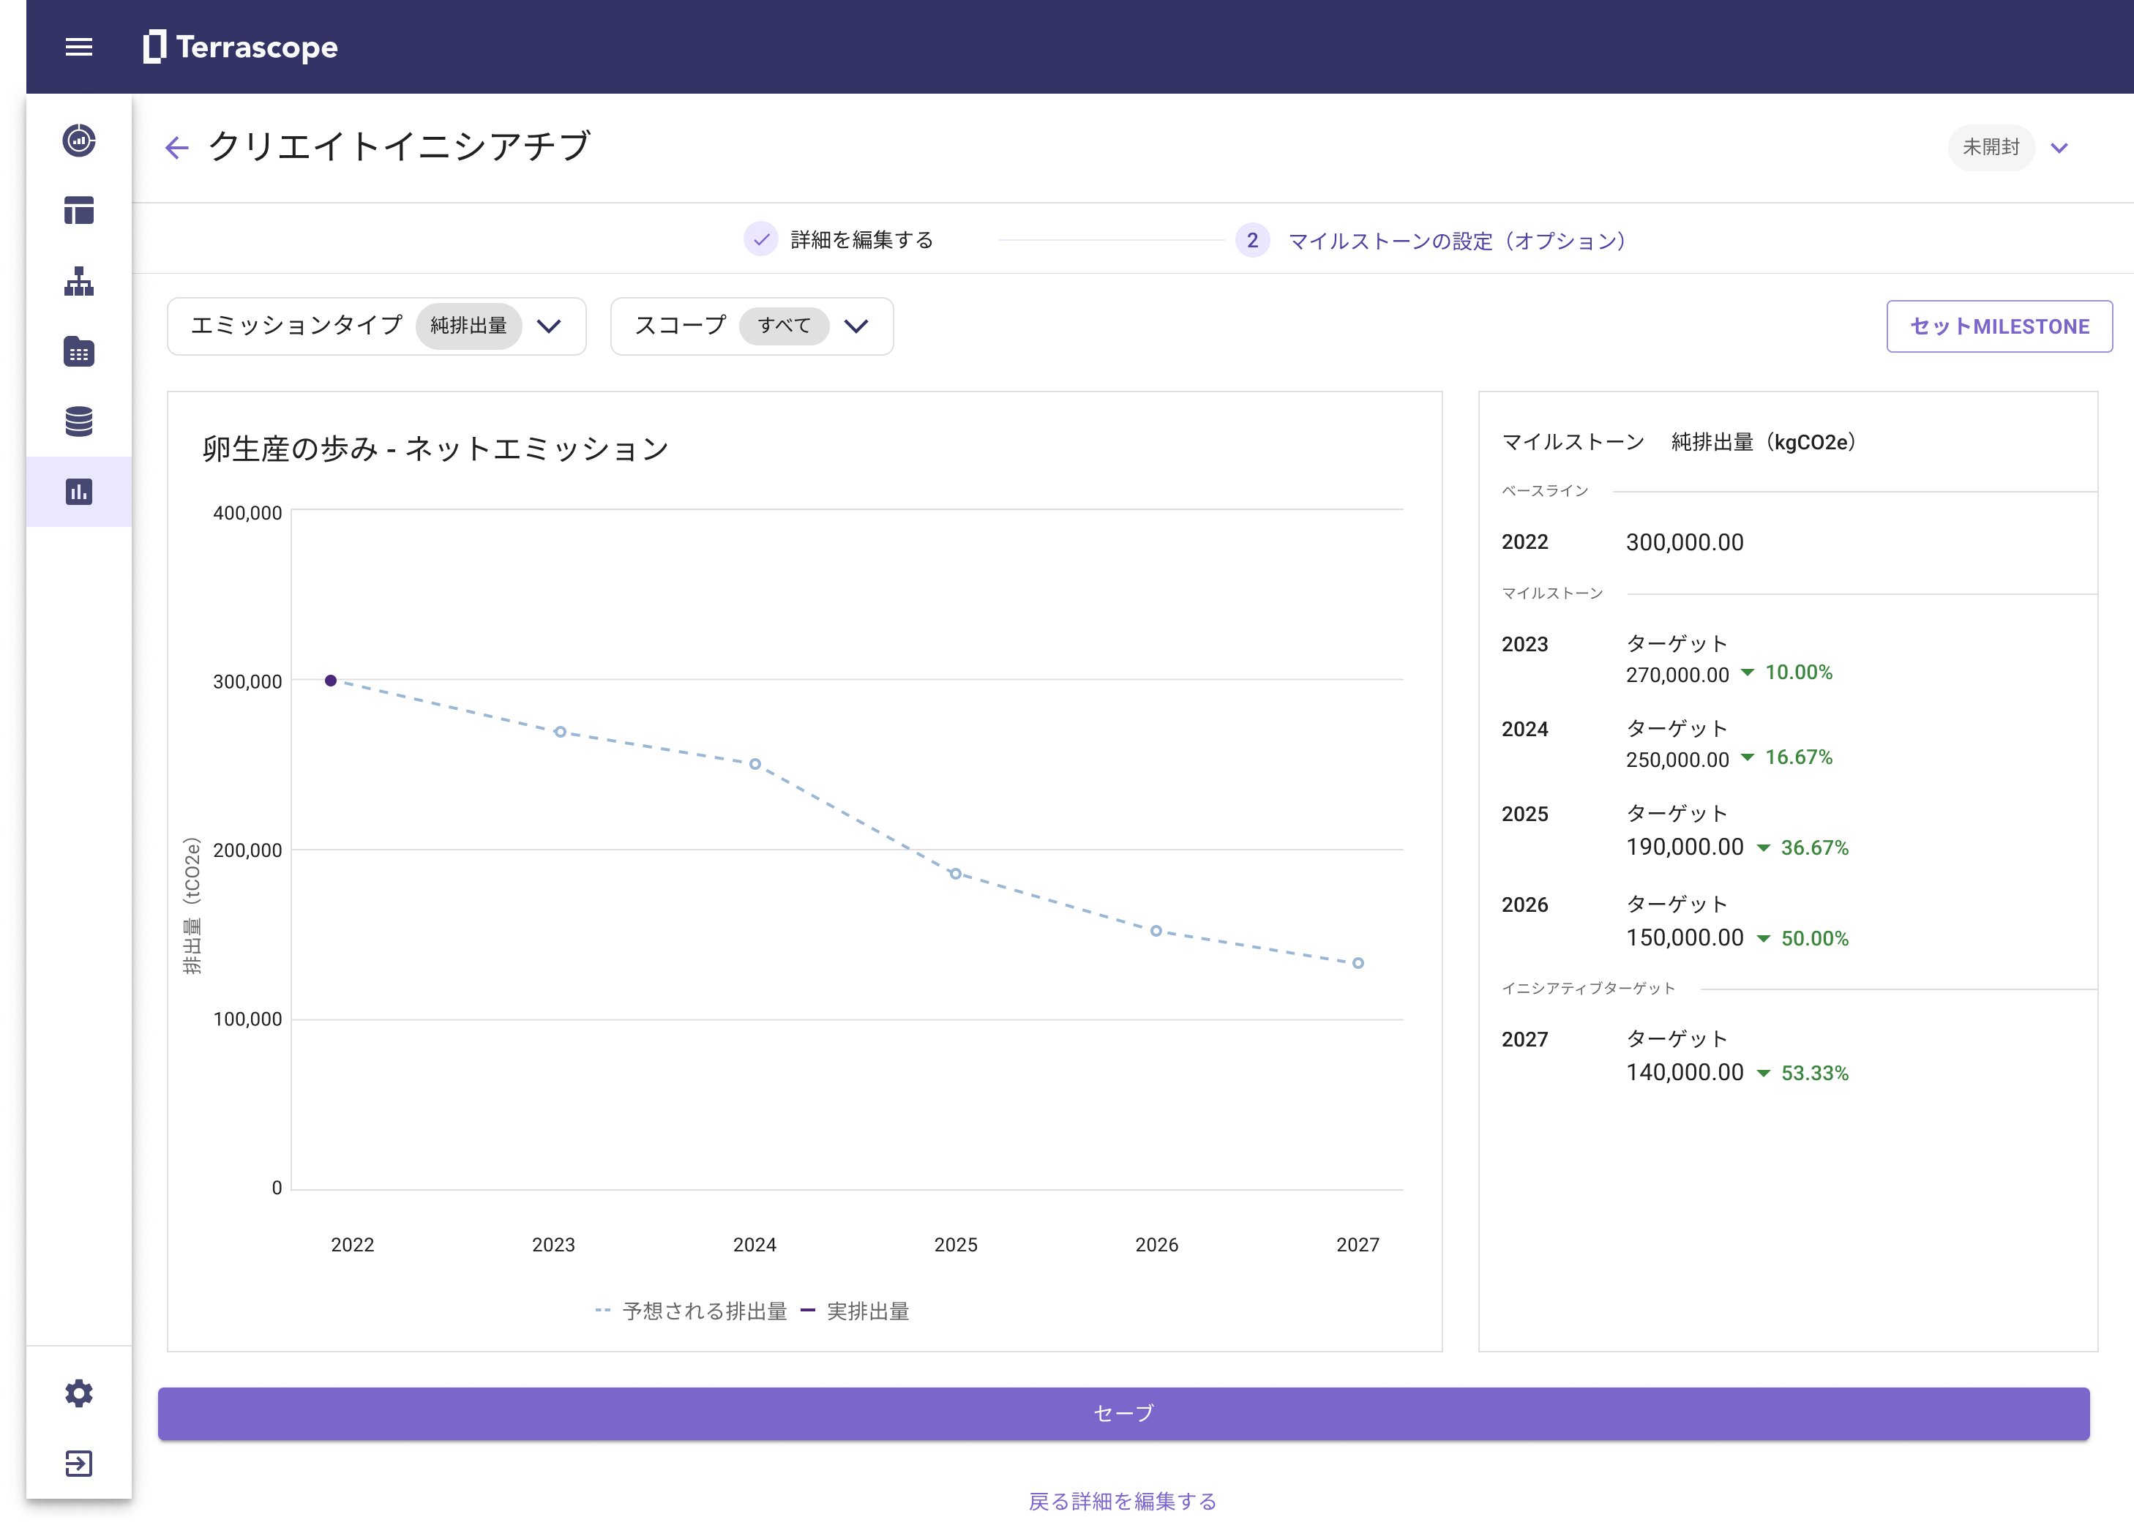The height and width of the screenshot is (1528, 2134).
Task: Toggle 予想される排出量 legend entry
Action: [692, 1311]
